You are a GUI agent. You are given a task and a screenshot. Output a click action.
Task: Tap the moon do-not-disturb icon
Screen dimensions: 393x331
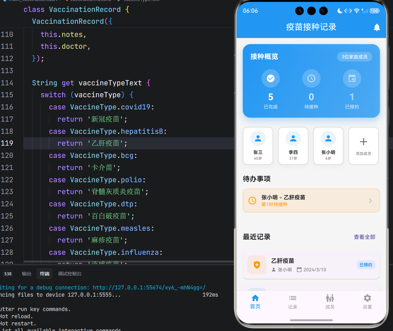click(x=340, y=11)
